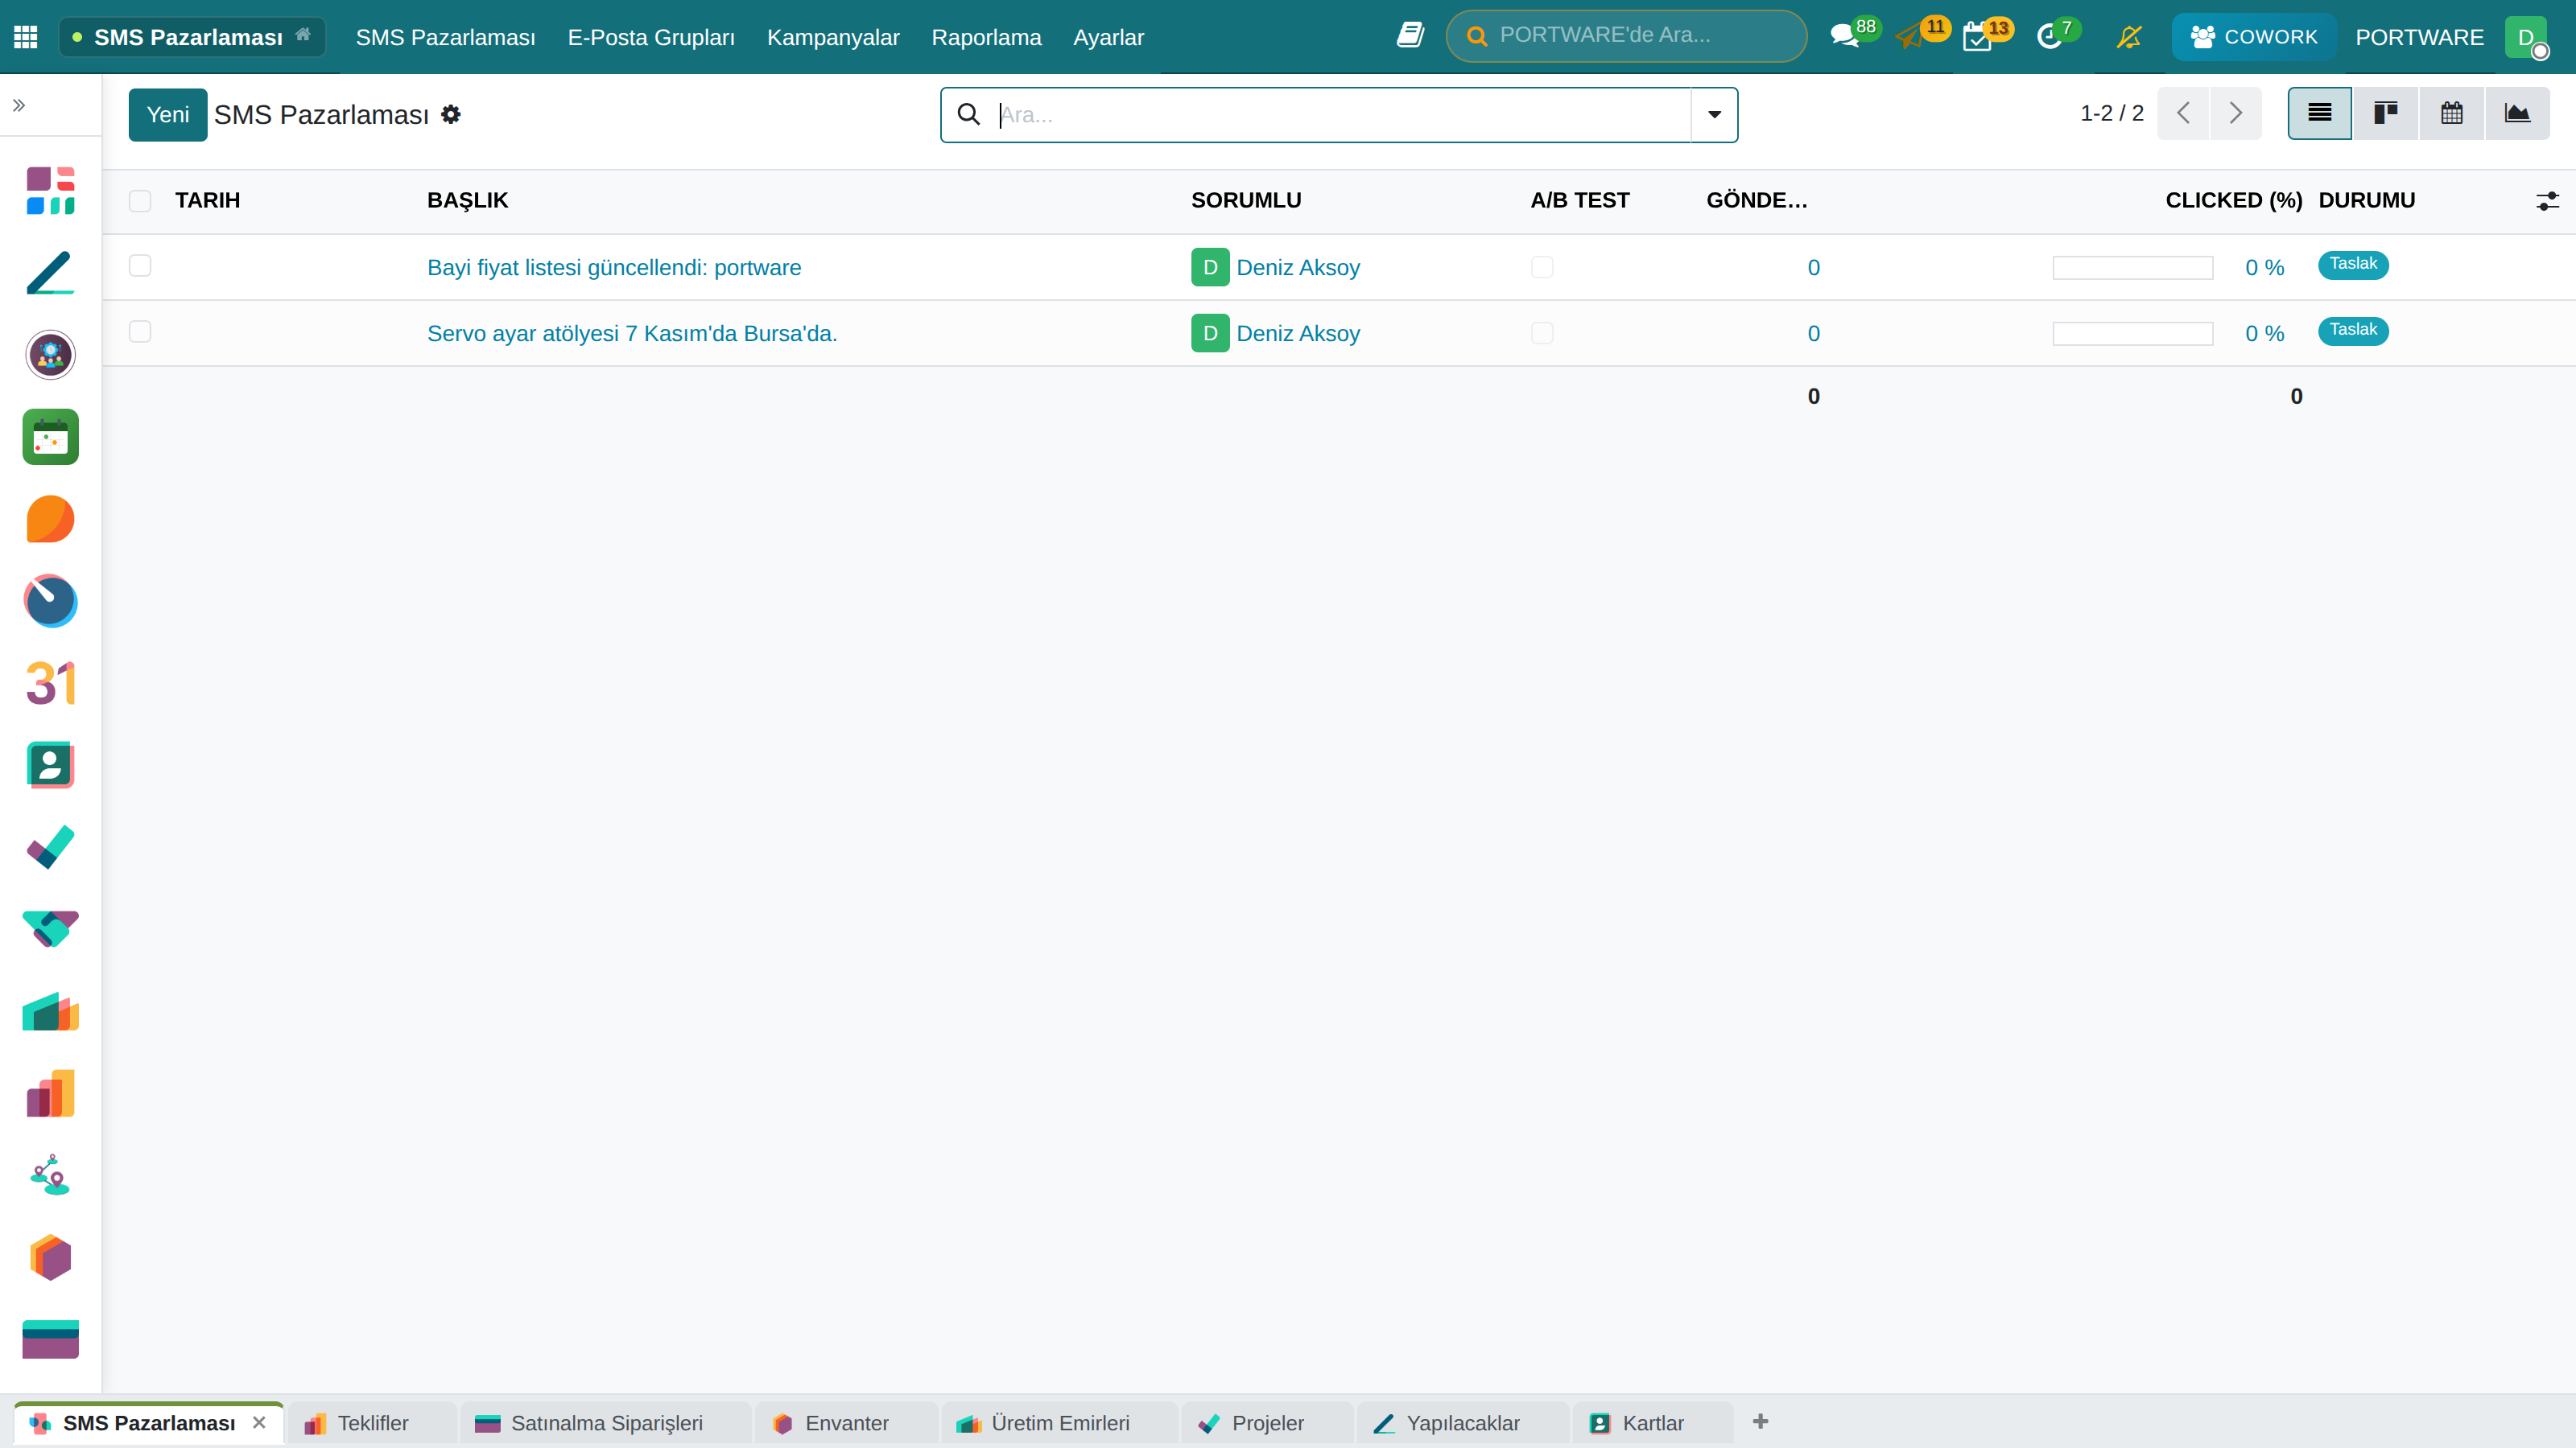Open the Kampanyalar menu
This screenshot has height=1448, width=2576.
[x=833, y=37]
